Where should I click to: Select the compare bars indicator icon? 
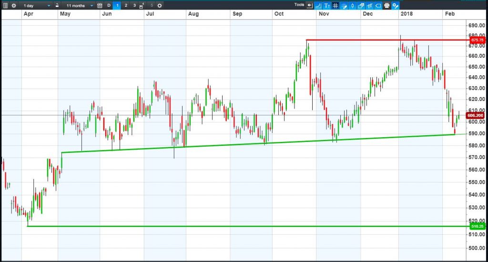click(x=370, y=6)
